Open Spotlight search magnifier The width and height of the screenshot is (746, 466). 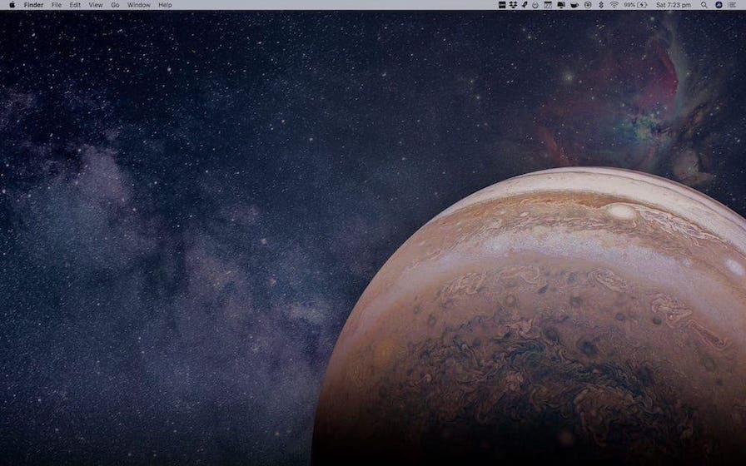pyautogui.click(x=704, y=5)
